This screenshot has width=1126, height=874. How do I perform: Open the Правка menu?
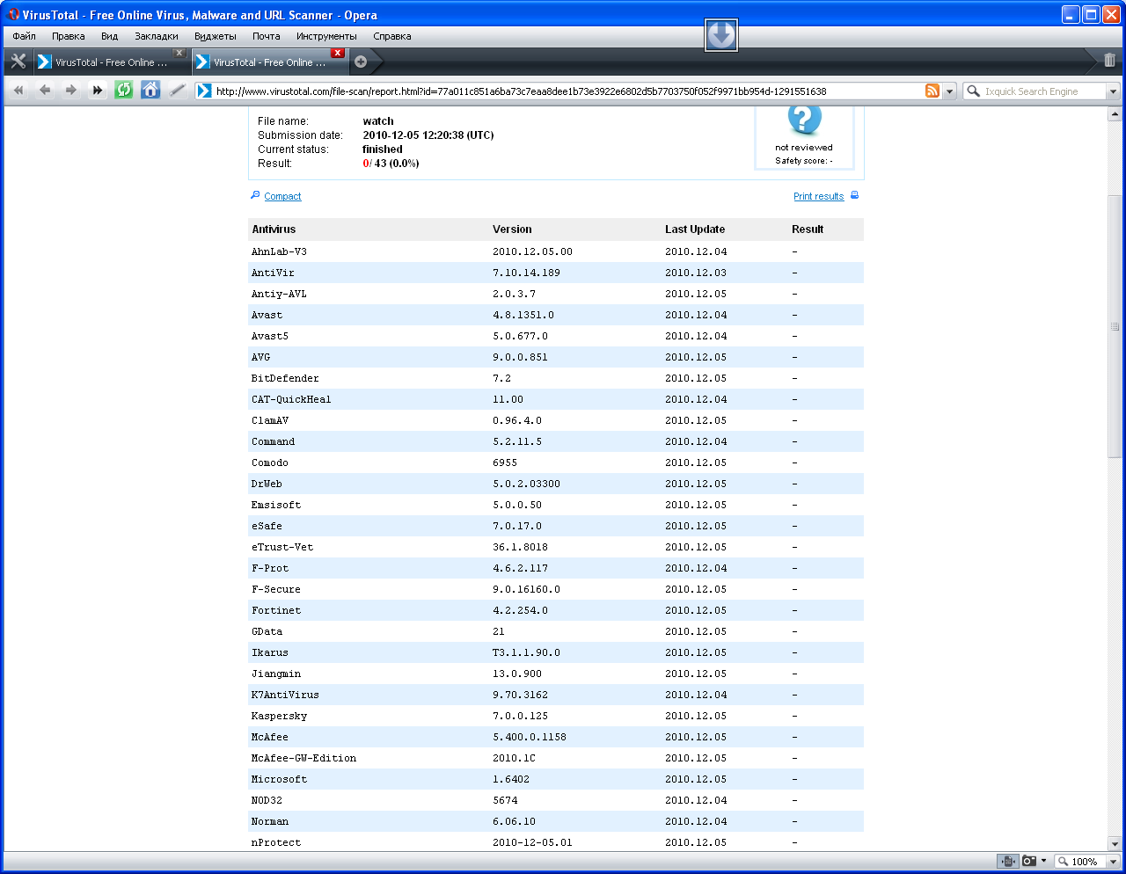(x=69, y=36)
